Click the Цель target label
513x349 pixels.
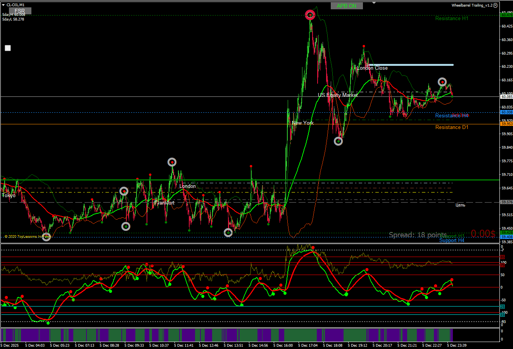pyautogui.click(x=460, y=205)
